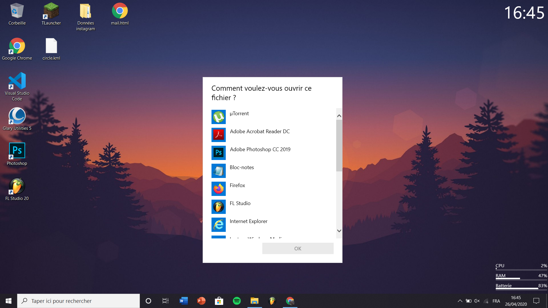Click the app list scrollbar thumb
The width and height of the screenshot is (548, 308).
tap(339, 145)
